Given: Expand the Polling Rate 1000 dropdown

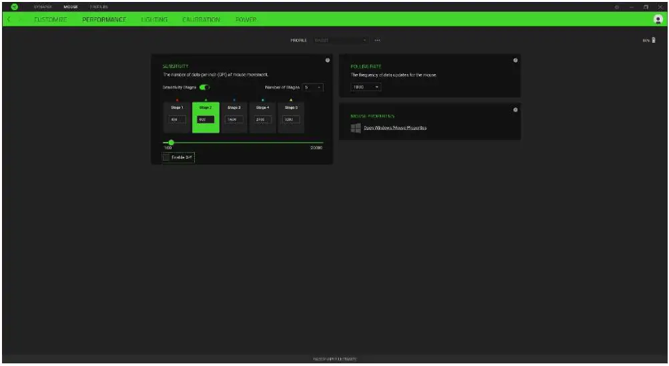Looking at the screenshot, I should coord(366,87).
